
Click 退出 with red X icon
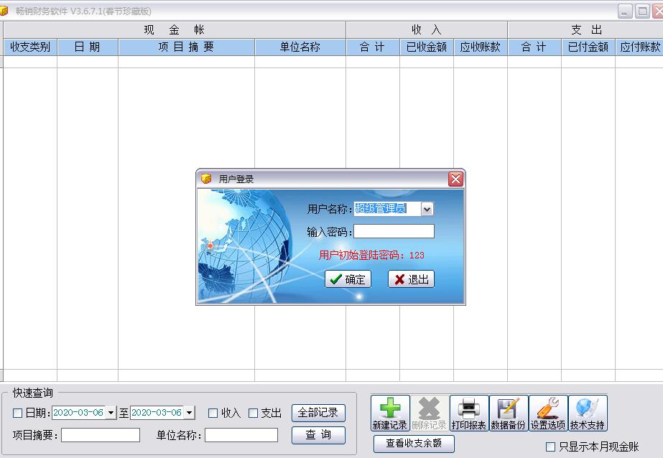pos(411,279)
